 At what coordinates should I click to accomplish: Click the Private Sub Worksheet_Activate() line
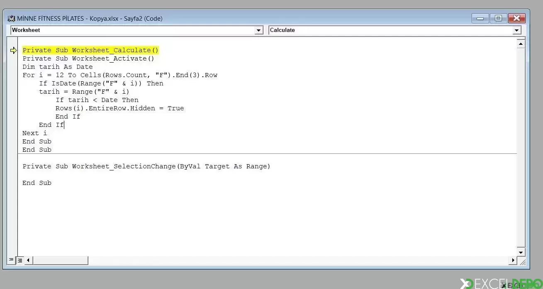pos(88,58)
